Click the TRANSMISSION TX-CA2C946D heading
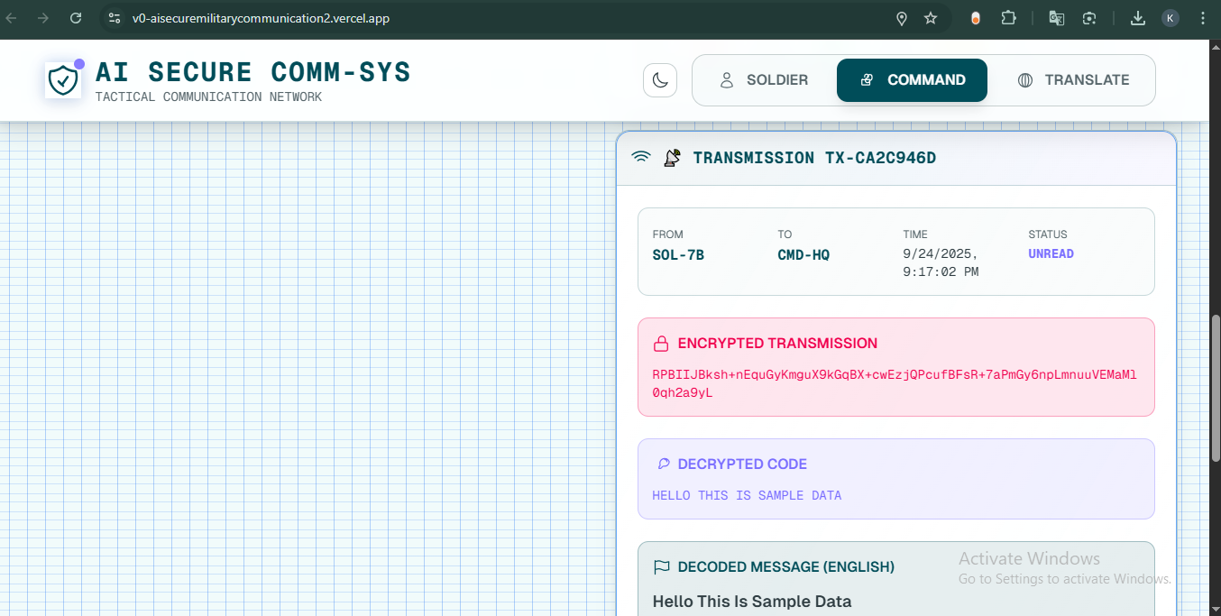 (814, 158)
